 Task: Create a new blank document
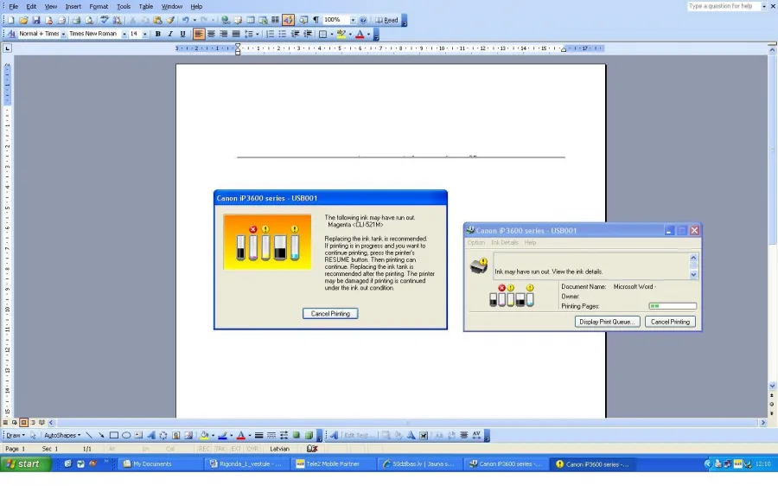[x=11, y=21]
